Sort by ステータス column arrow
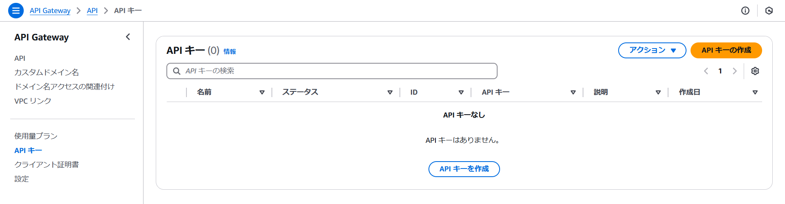 pyautogui.click(x=390, y=93)
